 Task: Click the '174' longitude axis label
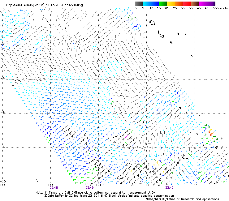(146, 185)
